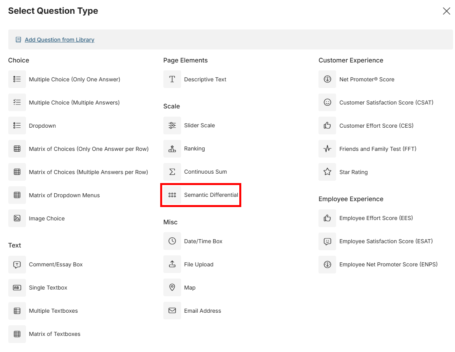Select Employee Satisfaction Score (ESAT) label

point(386,241)
